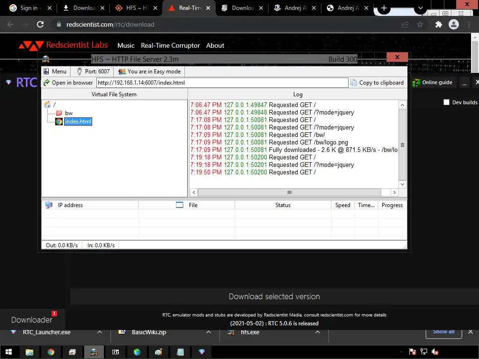Bookmark this page with the star icon

420,24
